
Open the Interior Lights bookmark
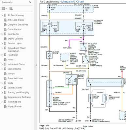14,69
